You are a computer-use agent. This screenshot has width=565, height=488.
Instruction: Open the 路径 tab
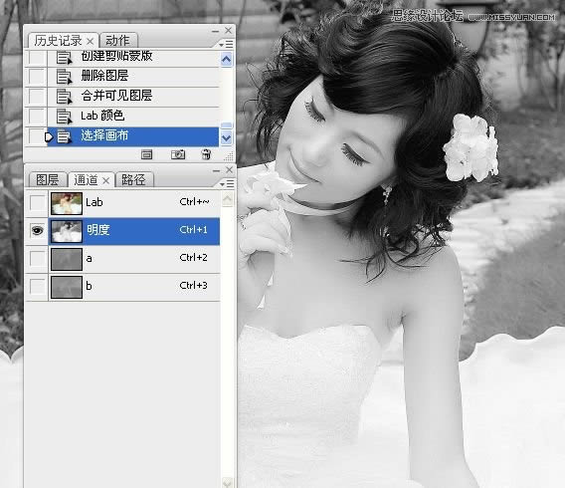coord(133,179)
